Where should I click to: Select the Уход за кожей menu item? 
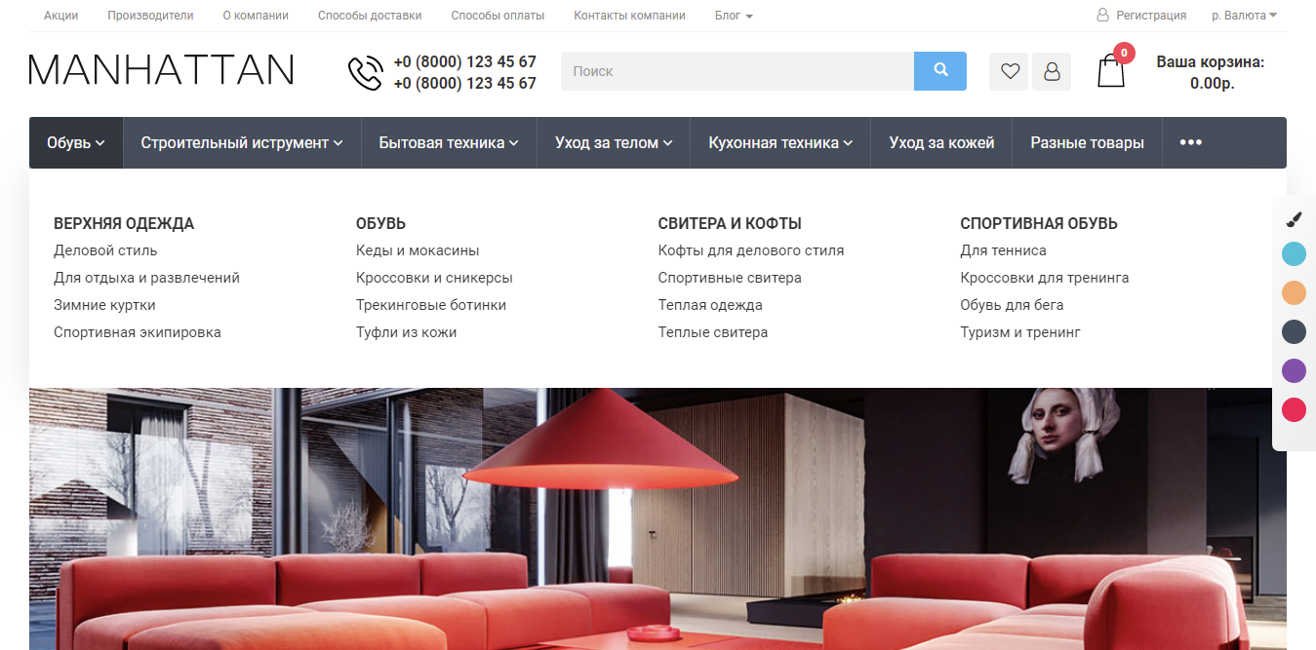(939, 142)
